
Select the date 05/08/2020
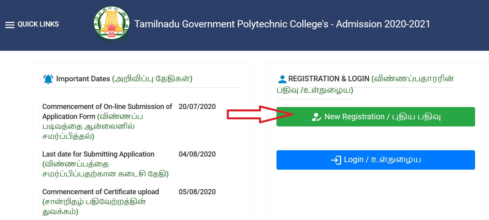[x=197, y=192]
